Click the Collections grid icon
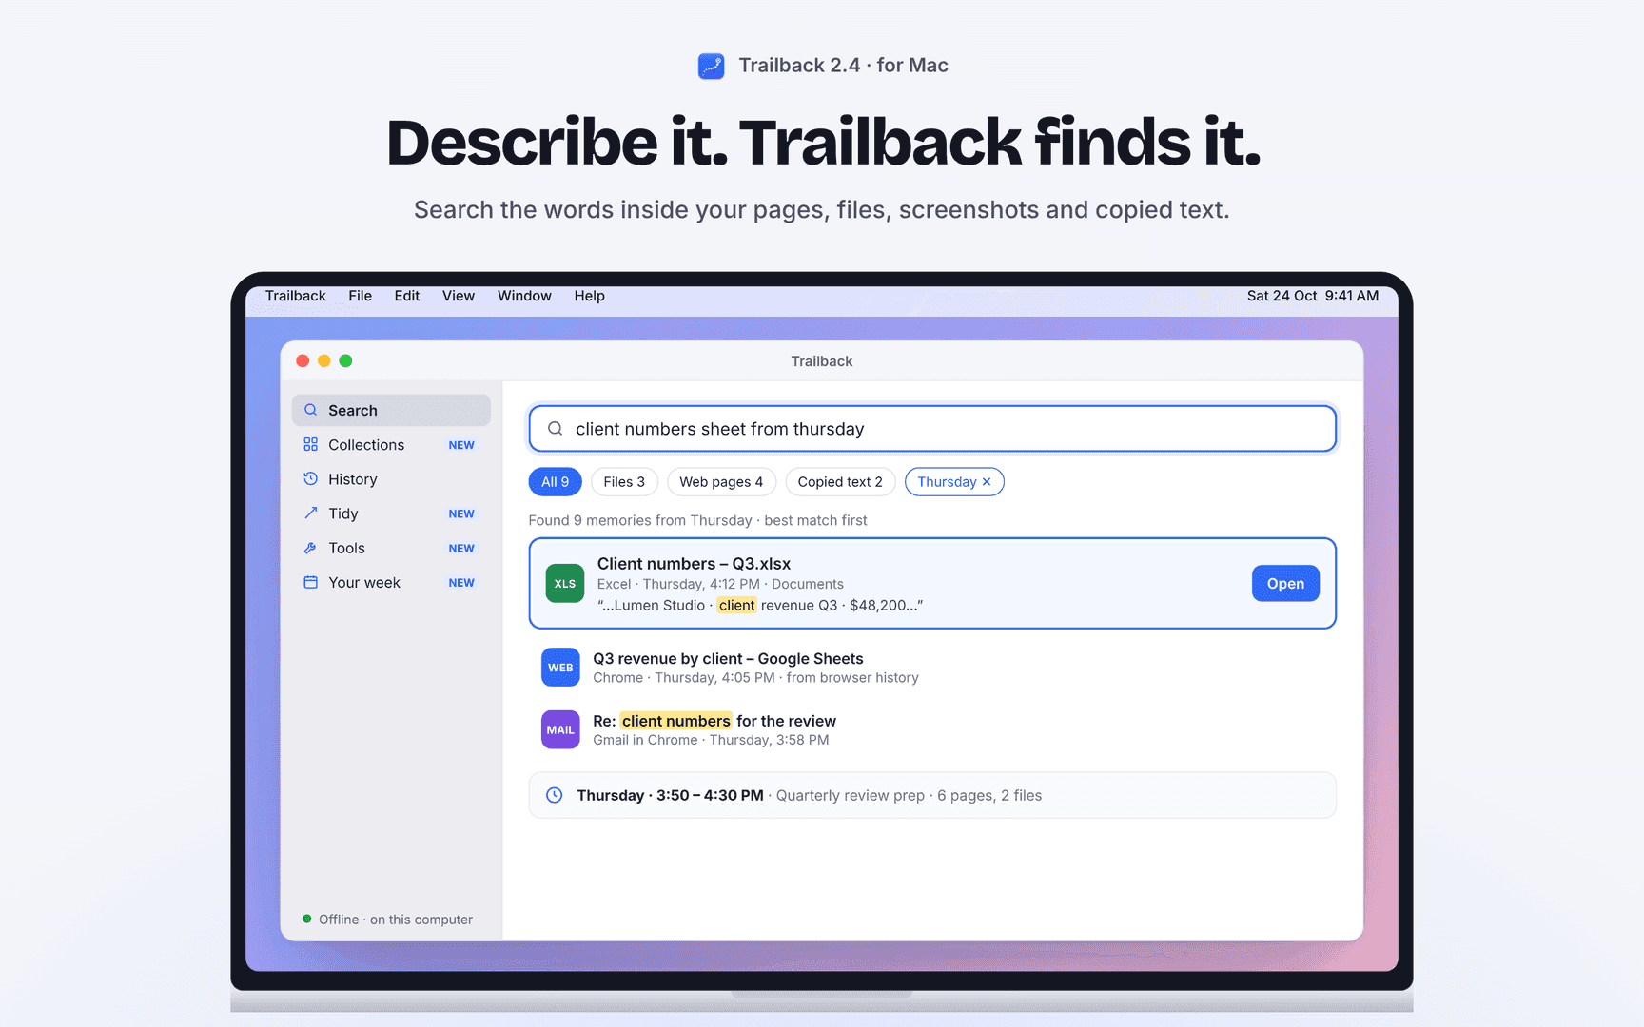The width and height of the screenshot is (1644, 1027). tap(310, 444)
